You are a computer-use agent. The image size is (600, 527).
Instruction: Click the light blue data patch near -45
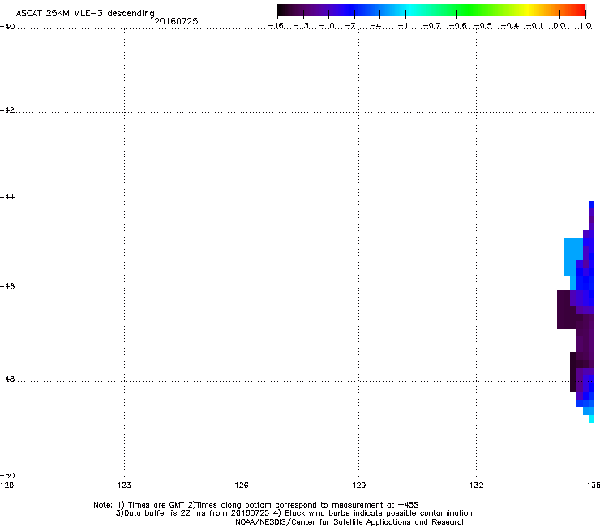pyautogui.click(x=572, y=255)
